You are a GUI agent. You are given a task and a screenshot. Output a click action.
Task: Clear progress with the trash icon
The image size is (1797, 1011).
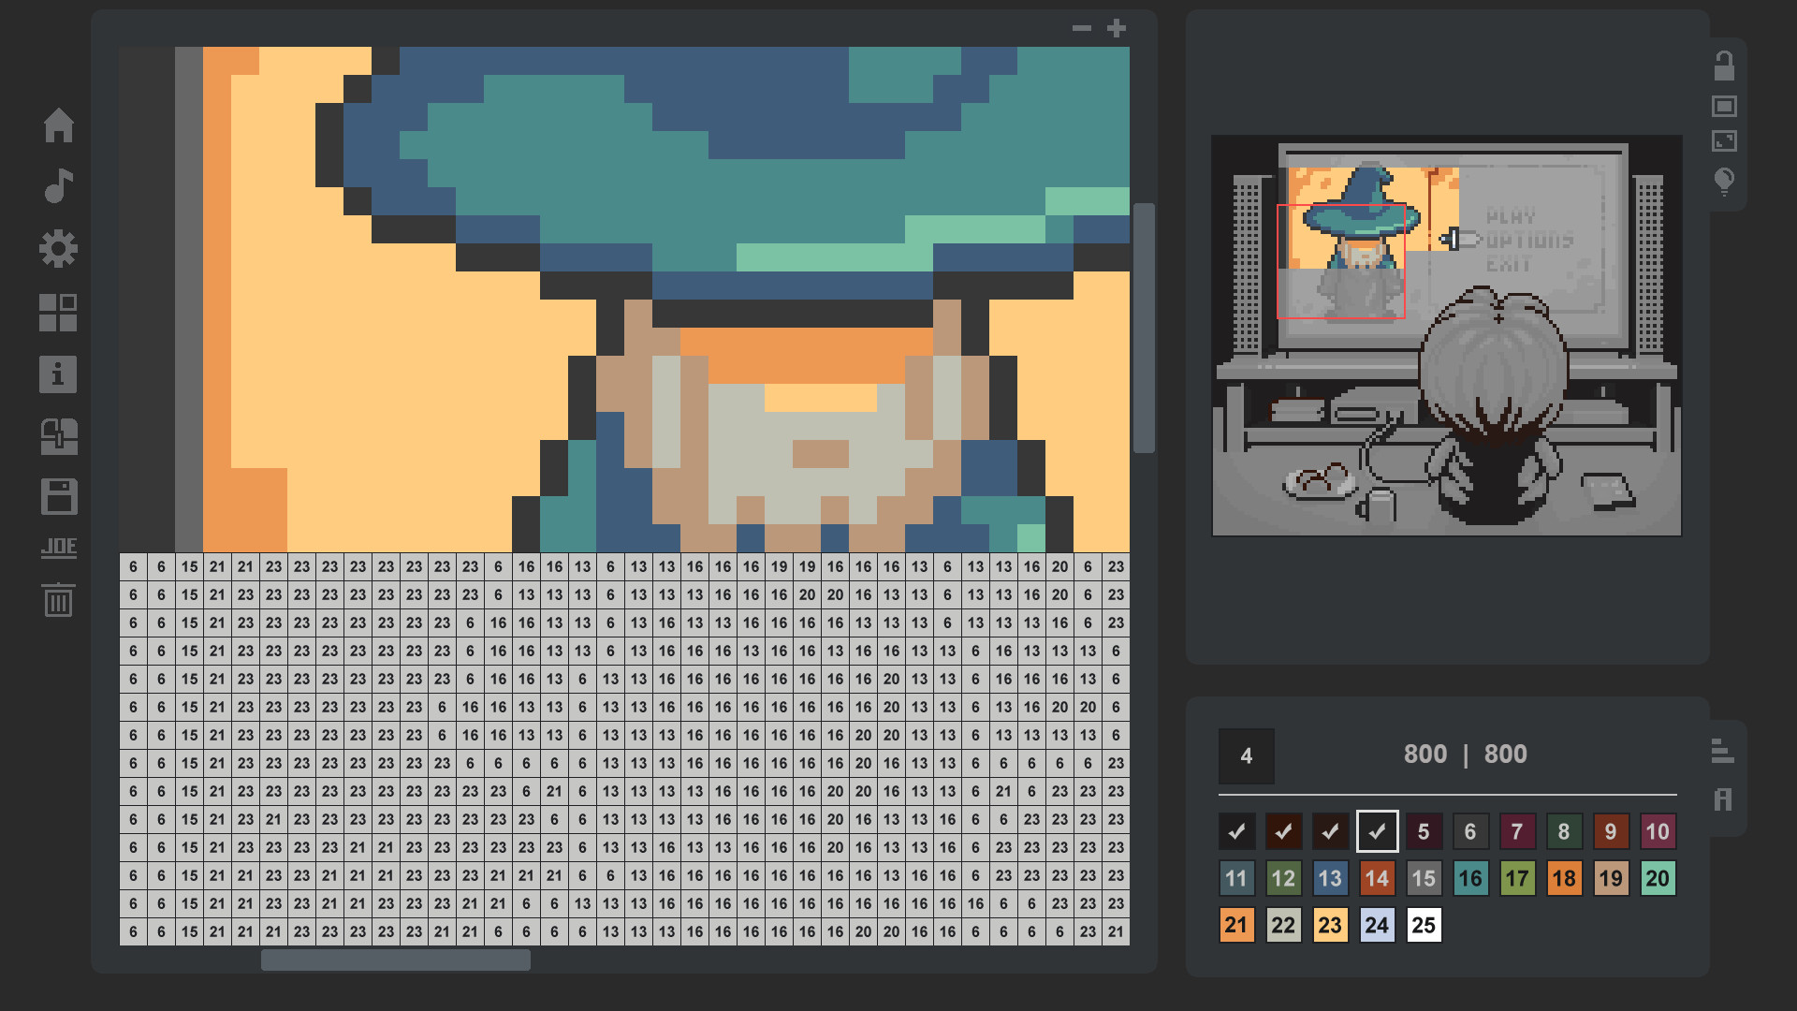60,602
